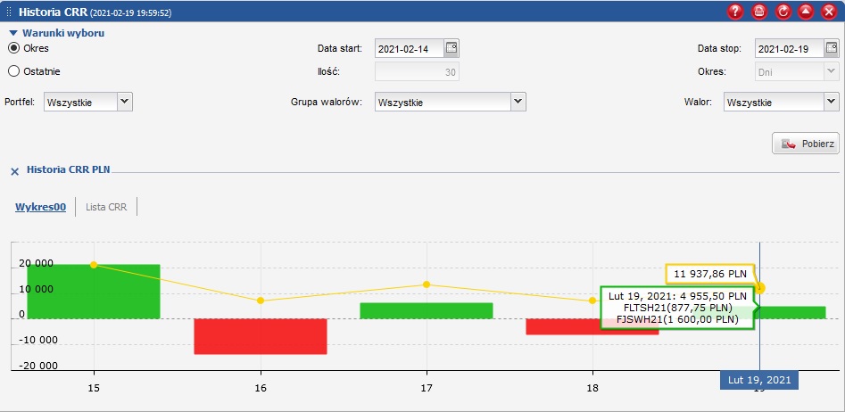Open the Walor dropdown list

(x=831, y=102)
